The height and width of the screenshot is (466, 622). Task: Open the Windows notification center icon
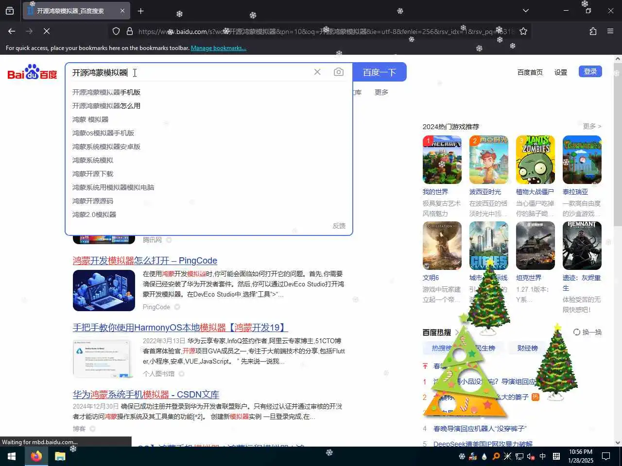coord(606,456)
